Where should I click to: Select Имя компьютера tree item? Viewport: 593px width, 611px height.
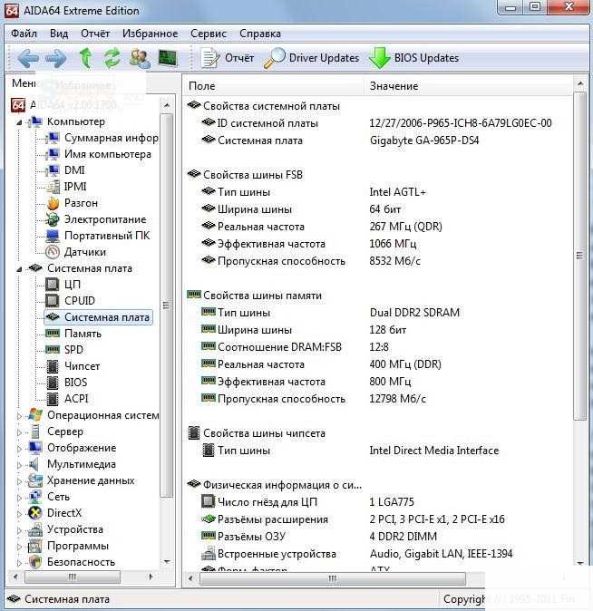[x=108, y=154]
